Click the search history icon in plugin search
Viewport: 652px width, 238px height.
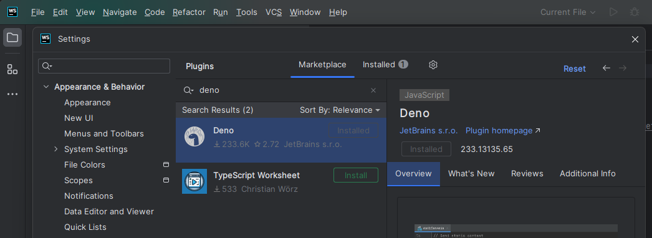click(189, 90)
